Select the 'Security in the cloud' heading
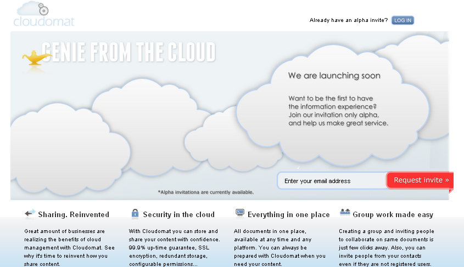This screenshot has height=267, width=464. [x=178, y=214]
